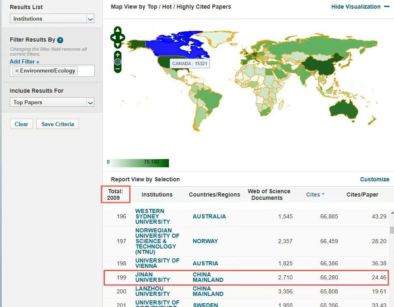394x307 pixels.
Task: Click cites value 66,386 in row 198
Action: point(329,263)
